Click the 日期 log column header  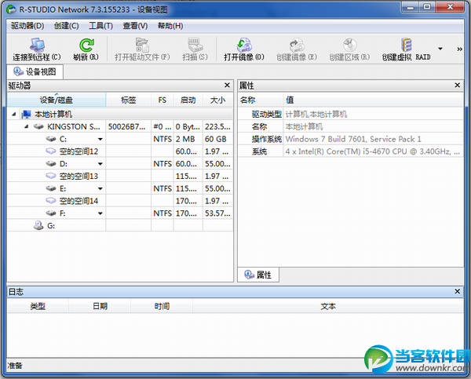coord(100,306)
